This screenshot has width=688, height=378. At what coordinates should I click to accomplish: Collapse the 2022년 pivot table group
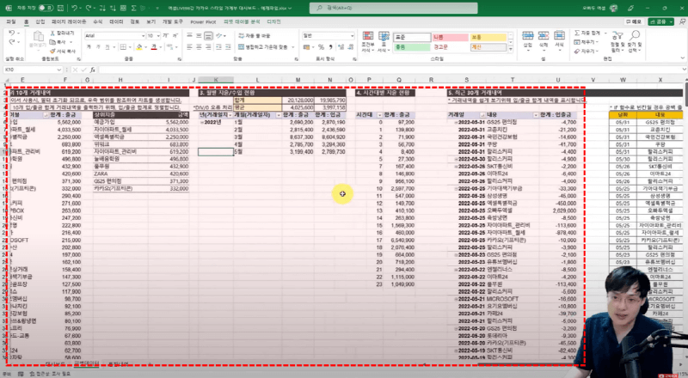(x=202, y=122)
